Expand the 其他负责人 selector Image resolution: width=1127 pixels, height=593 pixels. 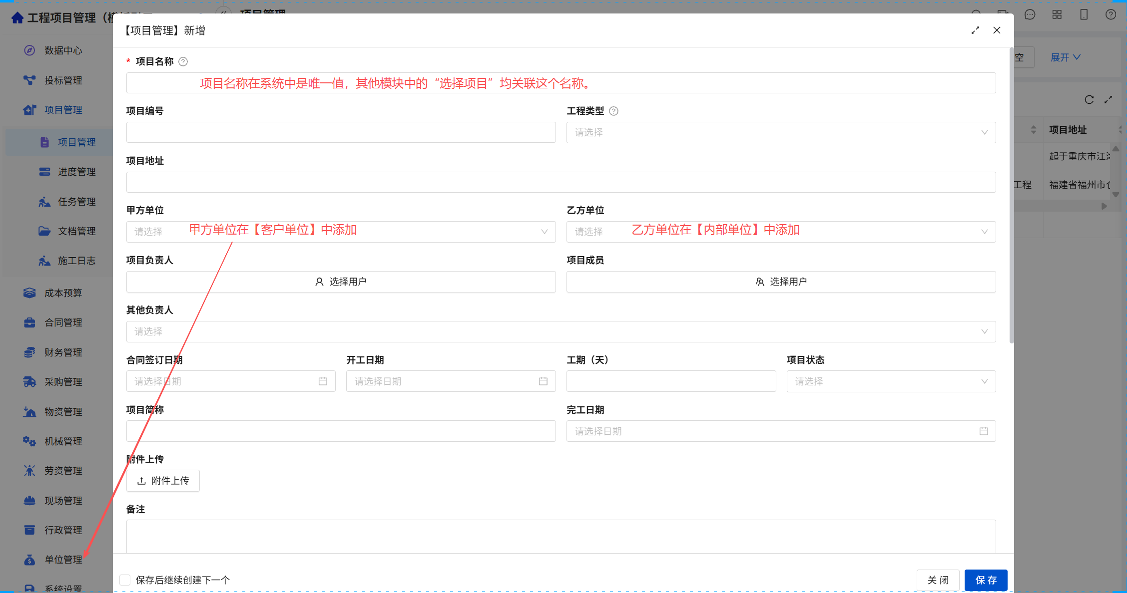(561, 331)
